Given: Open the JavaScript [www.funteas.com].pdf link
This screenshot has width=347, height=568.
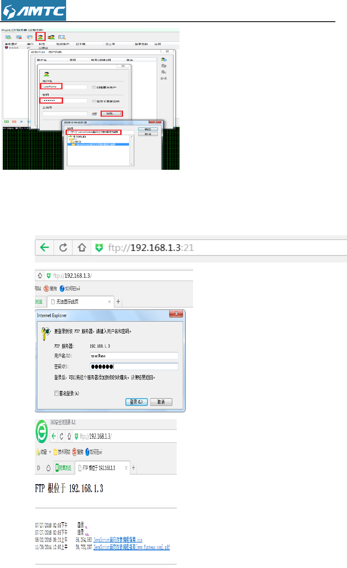Looking at the screenshot, I should click(x=131, y=547).
